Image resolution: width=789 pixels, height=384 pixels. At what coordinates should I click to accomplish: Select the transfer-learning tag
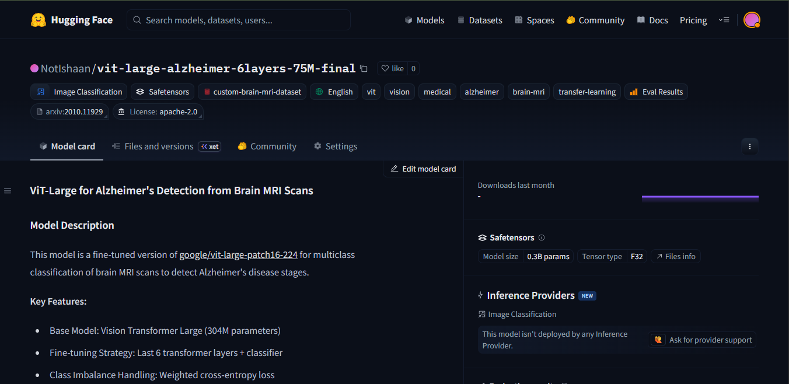[587, 92]
